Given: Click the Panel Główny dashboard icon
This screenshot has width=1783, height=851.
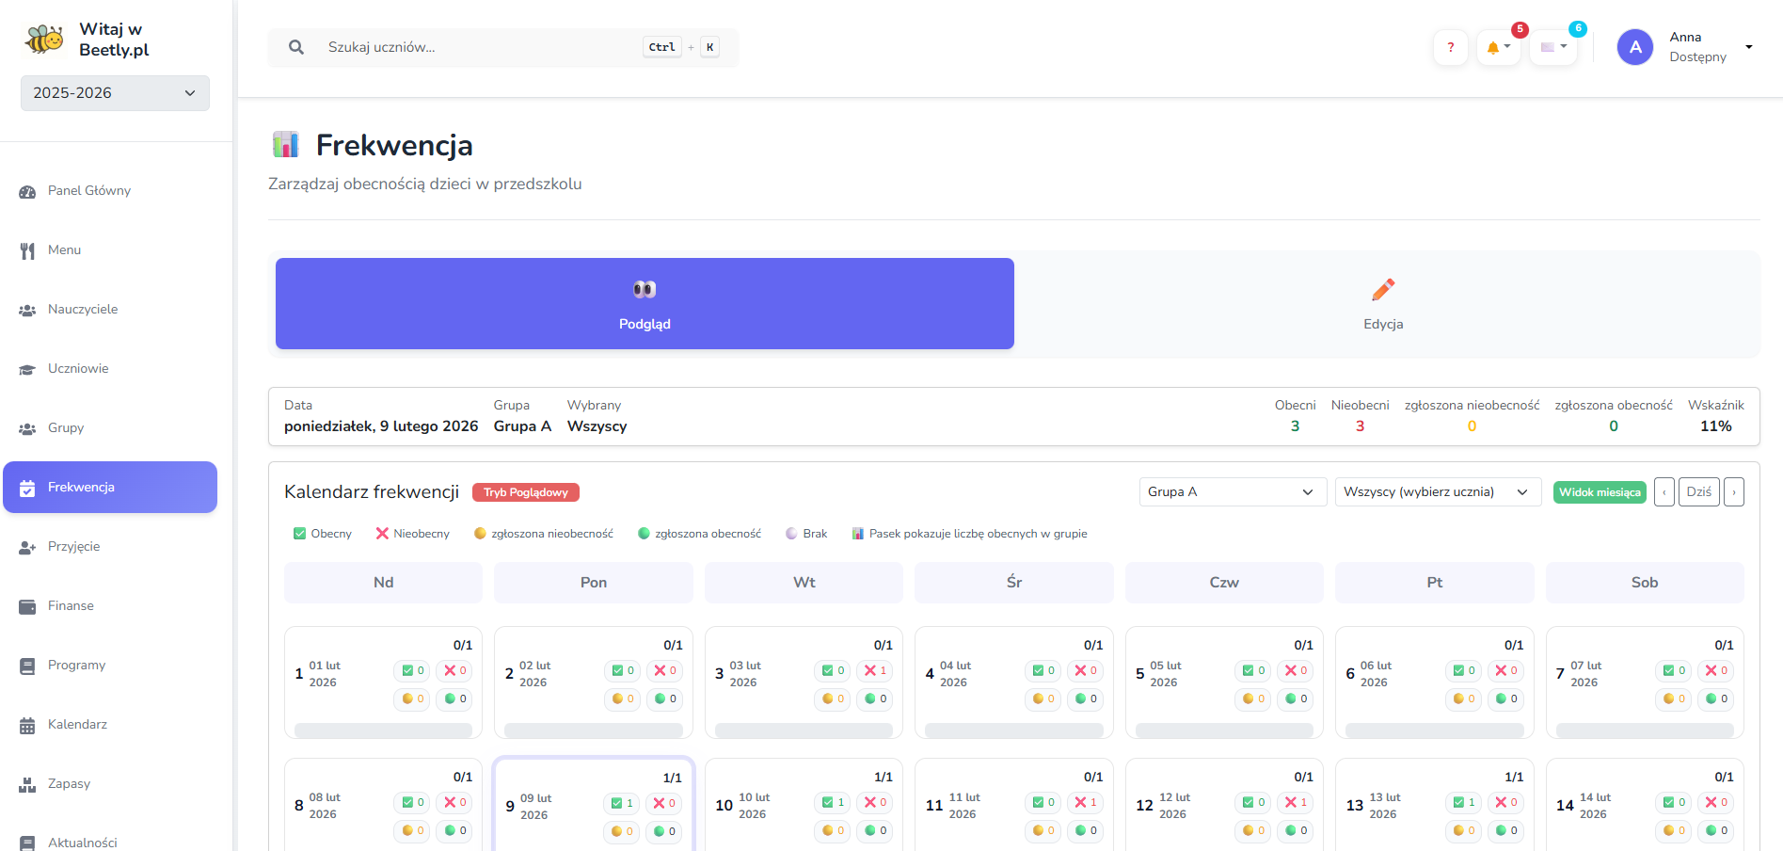Looking at the screenshot, I should pyautogui.click(x=27, y=191).
